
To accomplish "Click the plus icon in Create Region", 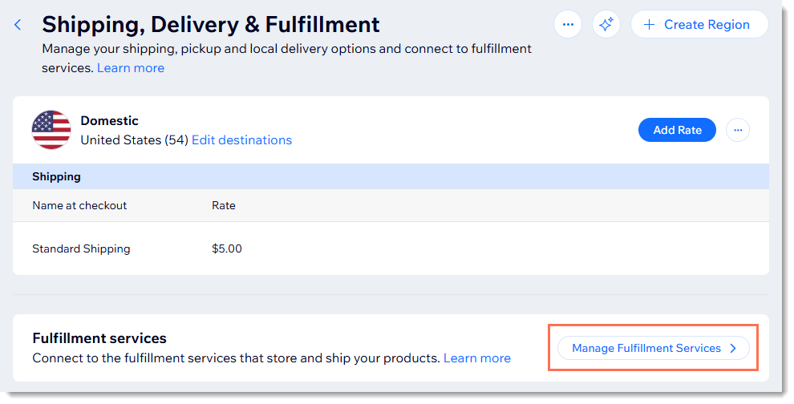I will [650, 25].
